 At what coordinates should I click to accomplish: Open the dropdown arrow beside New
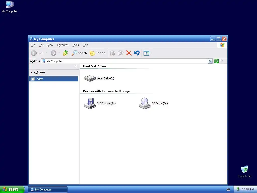32,72
